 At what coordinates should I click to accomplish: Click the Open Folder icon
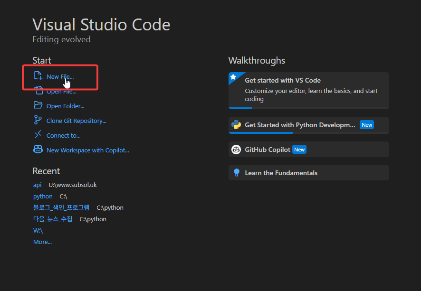pyautogui.click(x=38, y=105)
